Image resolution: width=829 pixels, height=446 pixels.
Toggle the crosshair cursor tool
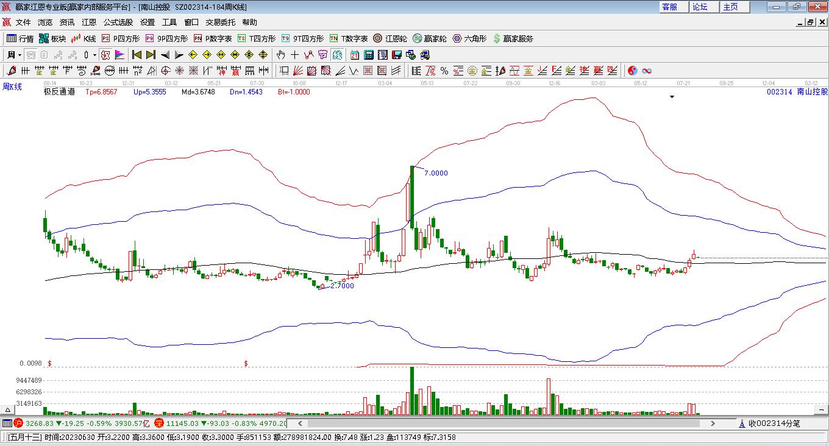coord(295,55)
